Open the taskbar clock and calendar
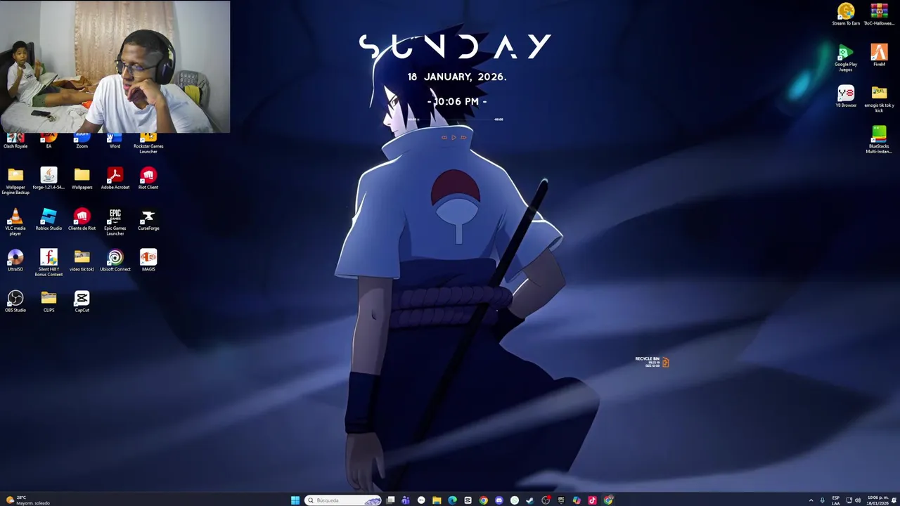The width and height of the screenshot is (900, 506). (x=877, y=500)
